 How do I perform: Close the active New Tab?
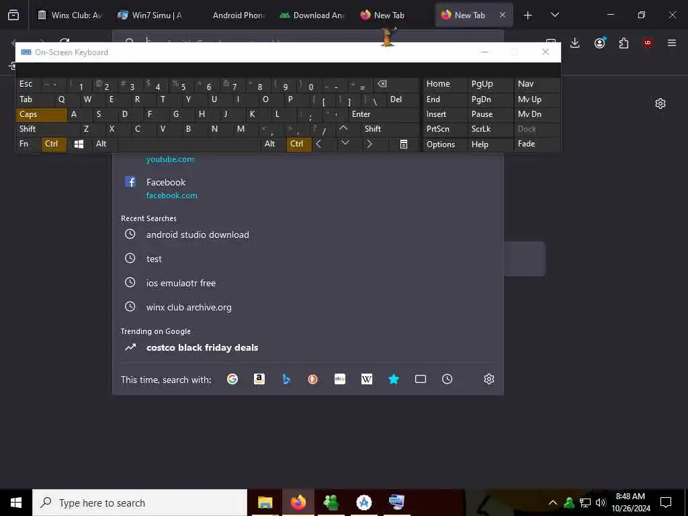pos(503,15)
